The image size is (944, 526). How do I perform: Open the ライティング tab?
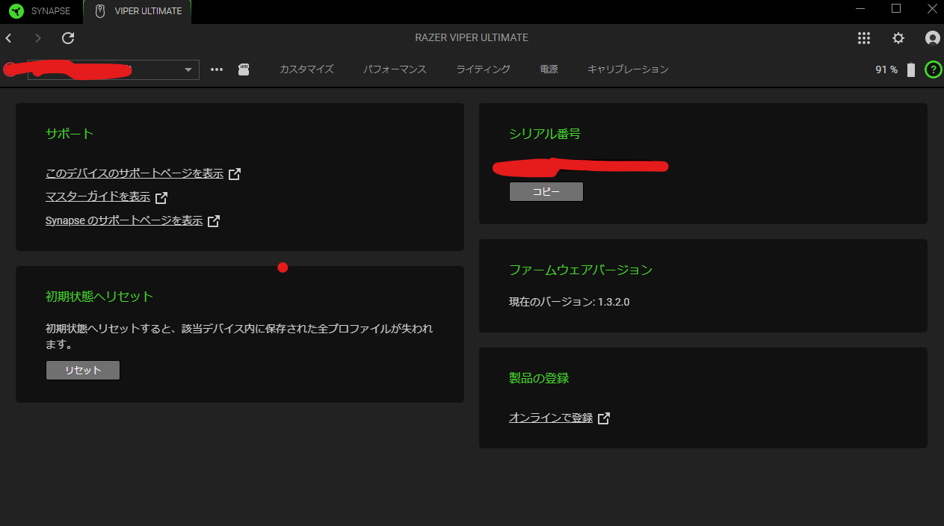point(483,69)
